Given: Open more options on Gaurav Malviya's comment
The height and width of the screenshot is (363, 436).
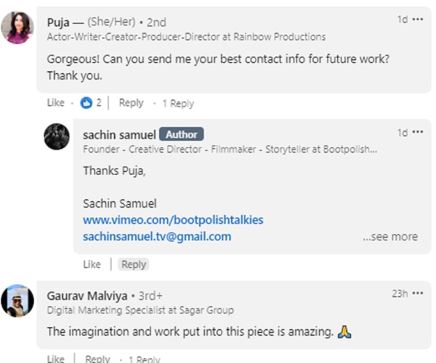Looking at the screenshot, I should (417, 294).
